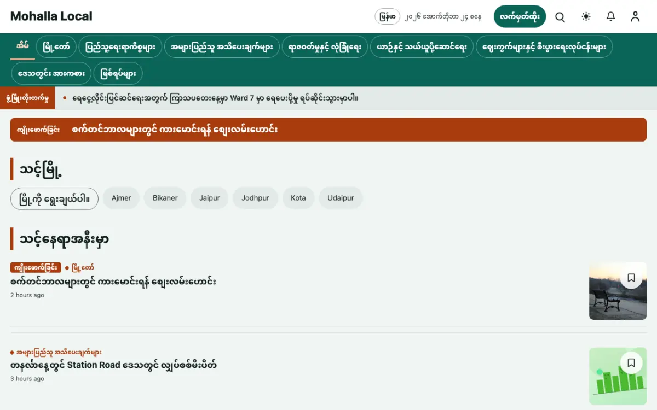Viewport: 657px width, 410px height.
Task: Select the Jodhpur city chip
Action: [x=256, y=198]
